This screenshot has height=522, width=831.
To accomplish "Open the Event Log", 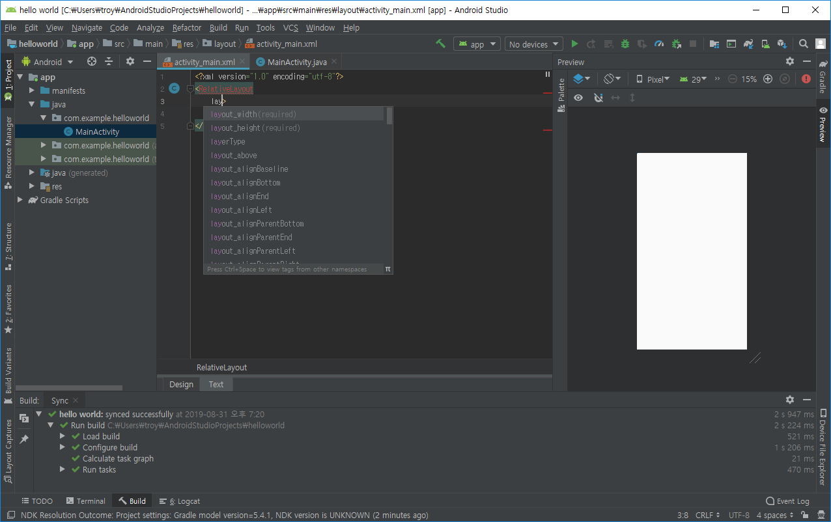I will (x=787, y=501).
